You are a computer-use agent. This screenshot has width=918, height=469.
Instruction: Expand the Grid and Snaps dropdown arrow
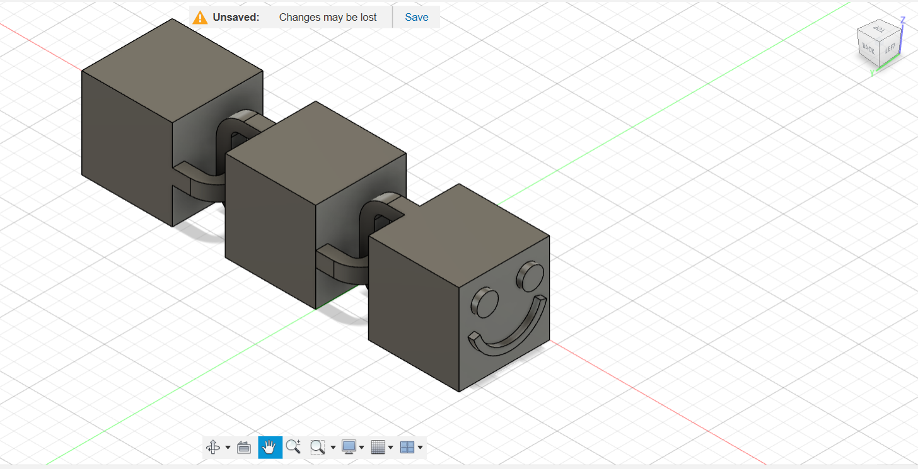coord(391,448)
